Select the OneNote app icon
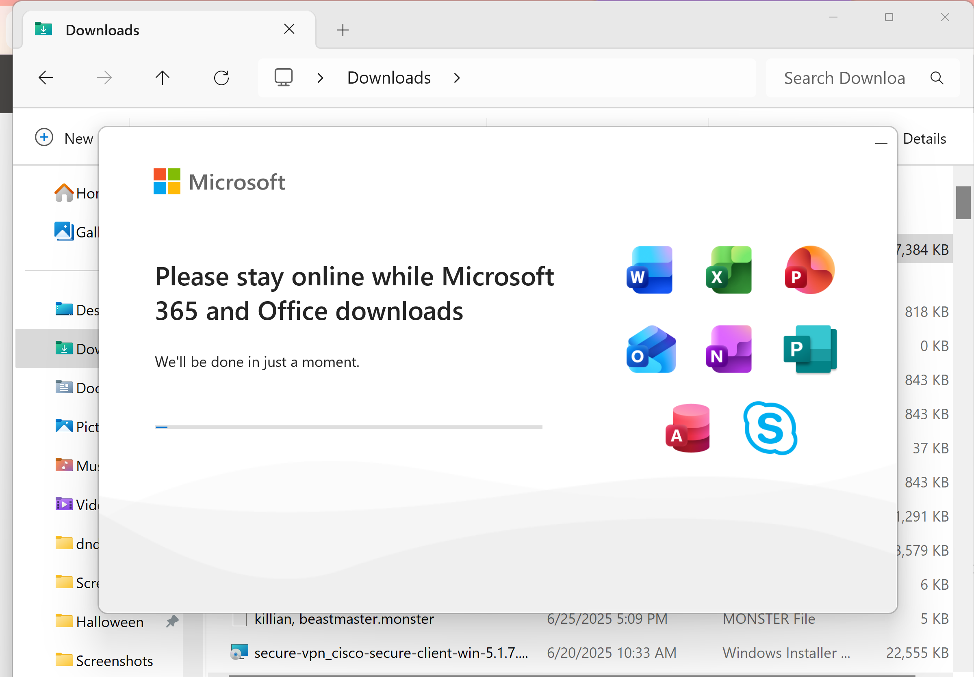Image resolution: width=974 pixels, height=677 pixels. tap(729, 349)
